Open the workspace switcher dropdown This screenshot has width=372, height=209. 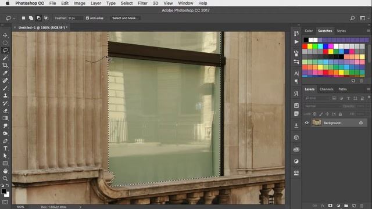364,18
